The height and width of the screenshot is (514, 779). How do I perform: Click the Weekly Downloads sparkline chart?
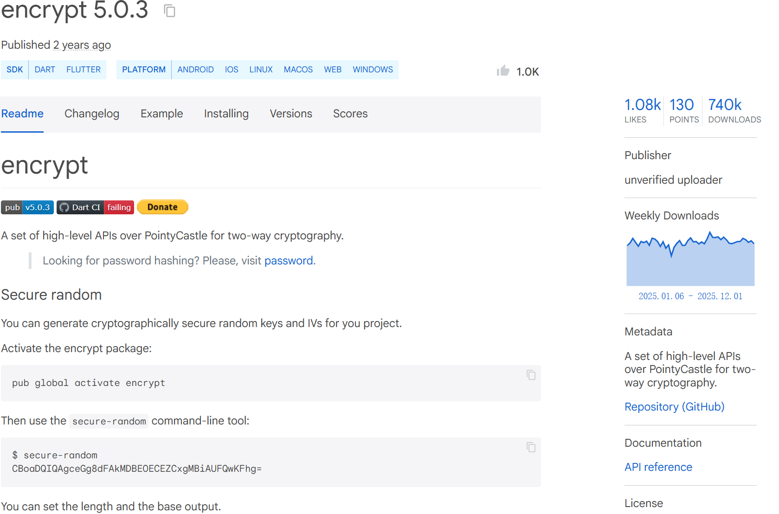point(690,260)
